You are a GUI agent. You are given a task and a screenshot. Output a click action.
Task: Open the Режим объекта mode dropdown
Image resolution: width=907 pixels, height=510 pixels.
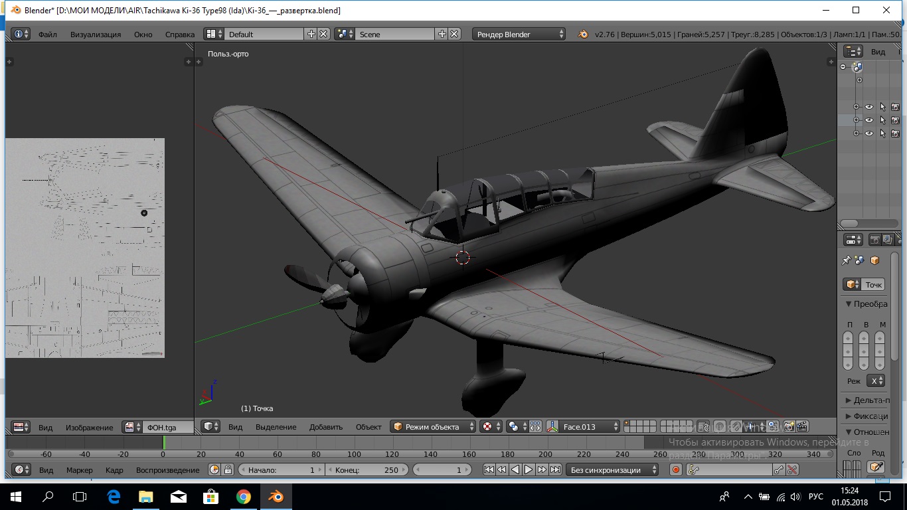click(x=433, y=427)
